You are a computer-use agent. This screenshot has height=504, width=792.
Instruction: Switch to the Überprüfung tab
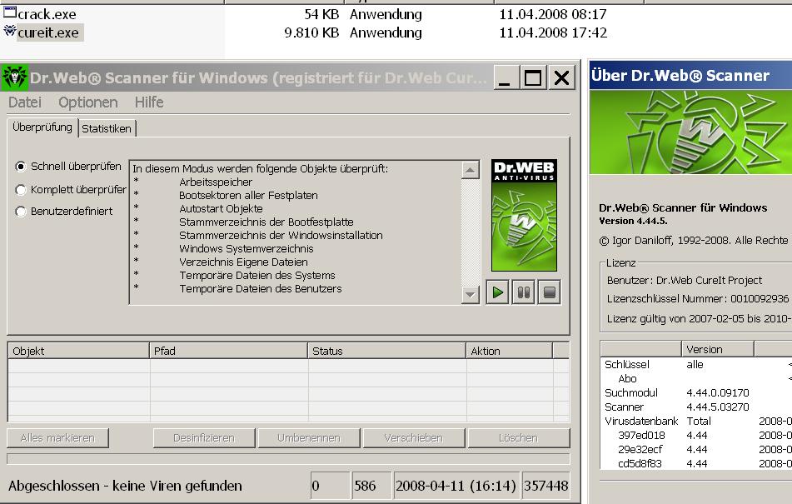(42, 127)
